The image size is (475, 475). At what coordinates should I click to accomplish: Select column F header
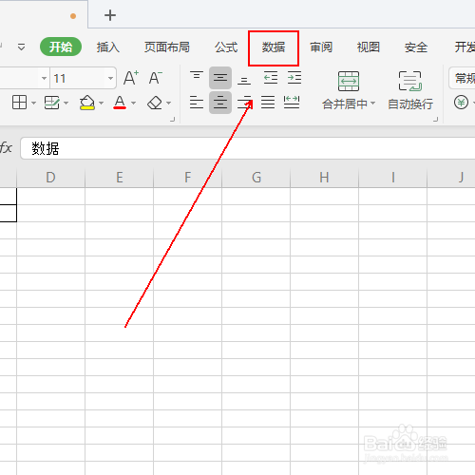point(187,178)
